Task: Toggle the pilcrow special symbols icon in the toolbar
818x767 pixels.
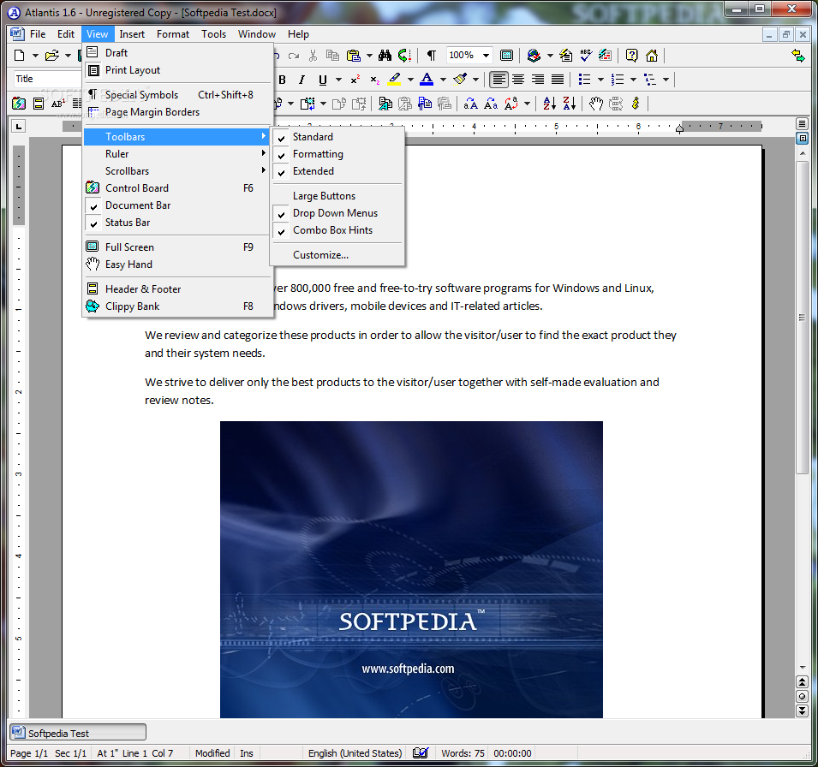Action: pyautogui.click(x=432, y=56)
